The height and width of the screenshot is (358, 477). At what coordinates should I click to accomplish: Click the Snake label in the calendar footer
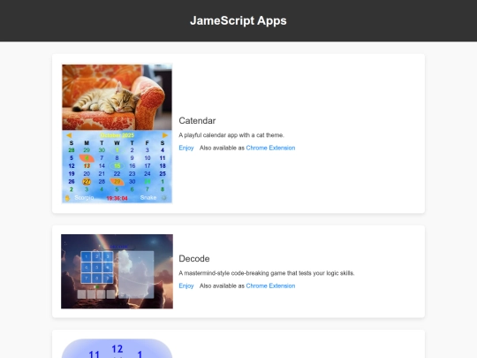pyautogui.click(x=148, y=198)
